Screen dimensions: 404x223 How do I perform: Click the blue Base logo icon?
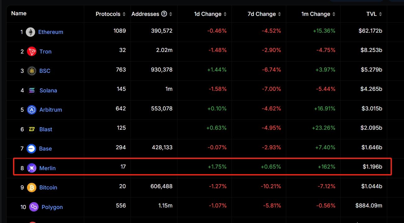[x=31, y=149]
